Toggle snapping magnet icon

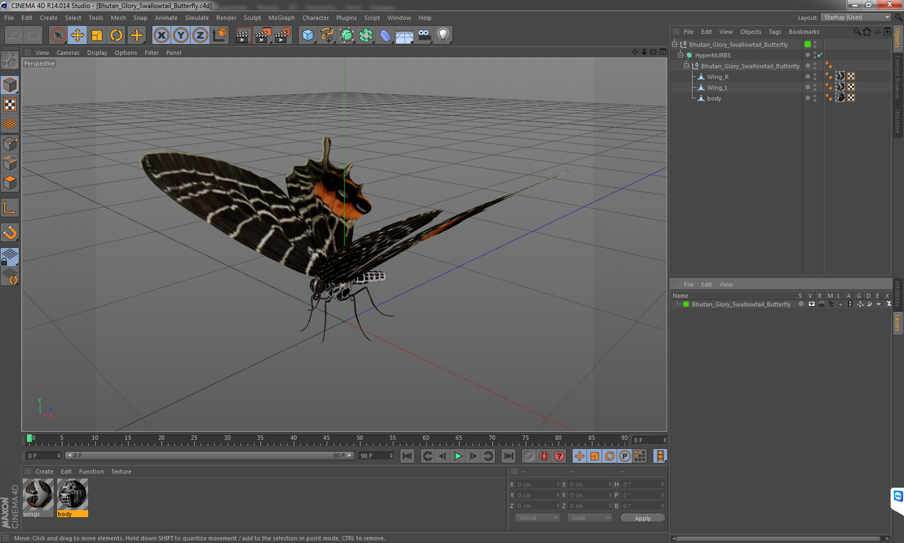(10, 232)
